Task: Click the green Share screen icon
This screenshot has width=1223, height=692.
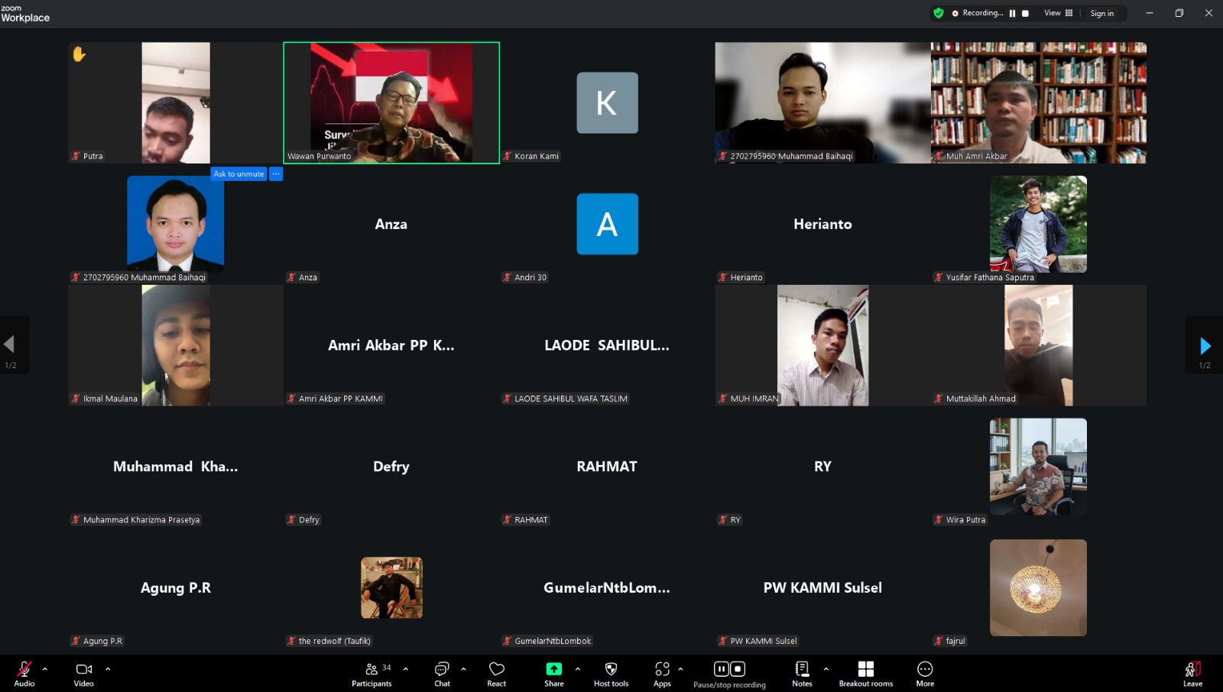Action: [553, 669]
